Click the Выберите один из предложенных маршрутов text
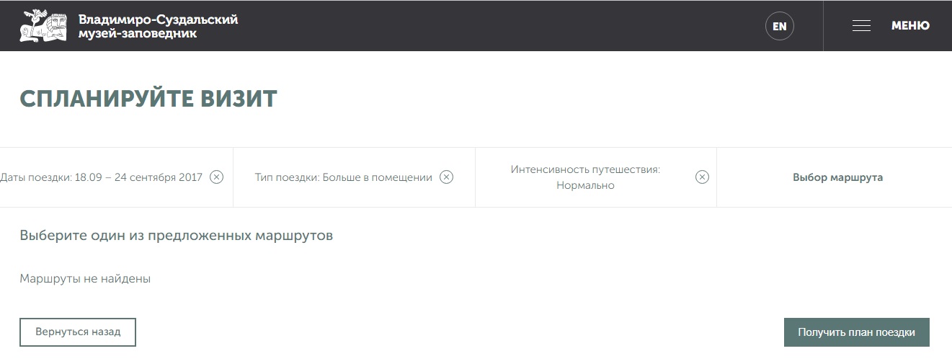The image size is (952, 364). pyautogui.click(x=176, y=236)
